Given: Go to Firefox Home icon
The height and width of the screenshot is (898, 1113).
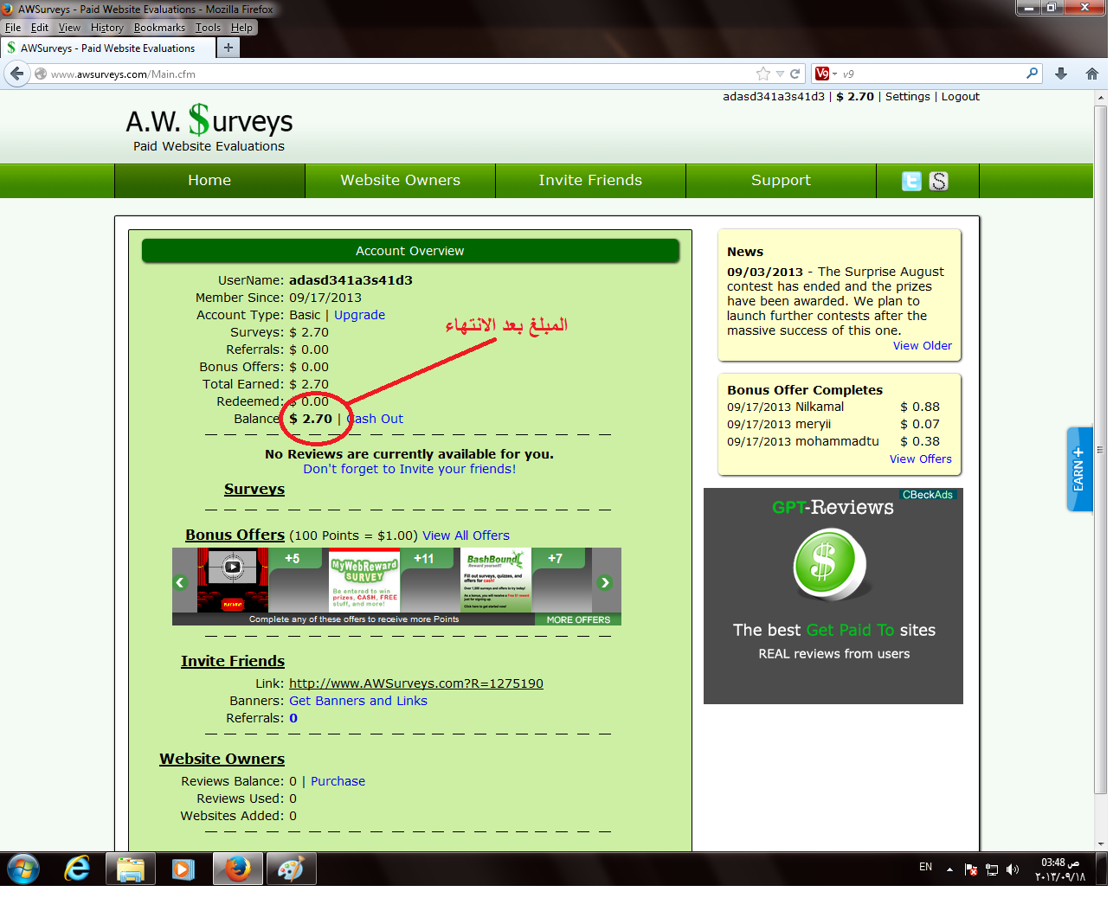Looking at the screenshot, I should coord(1091,74).
